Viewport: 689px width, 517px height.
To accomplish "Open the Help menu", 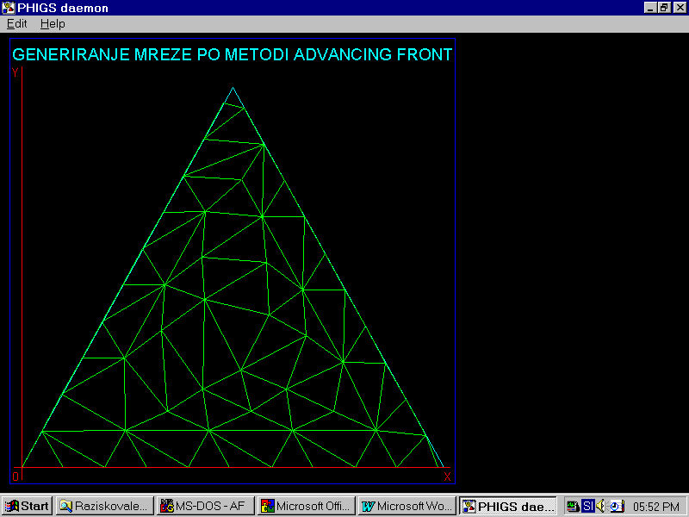I will pyautogui.click(x=53, y=24).
